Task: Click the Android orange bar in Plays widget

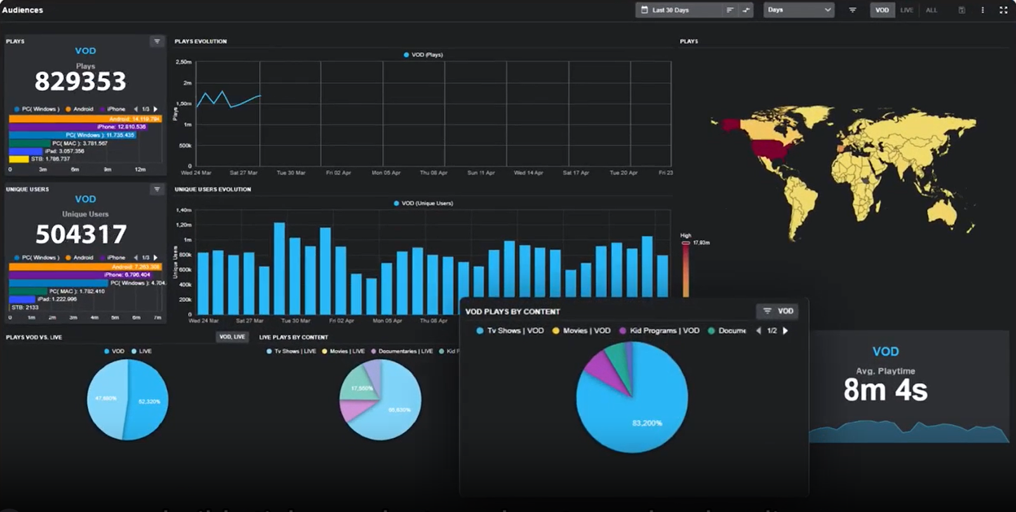Action: [85, 119]
